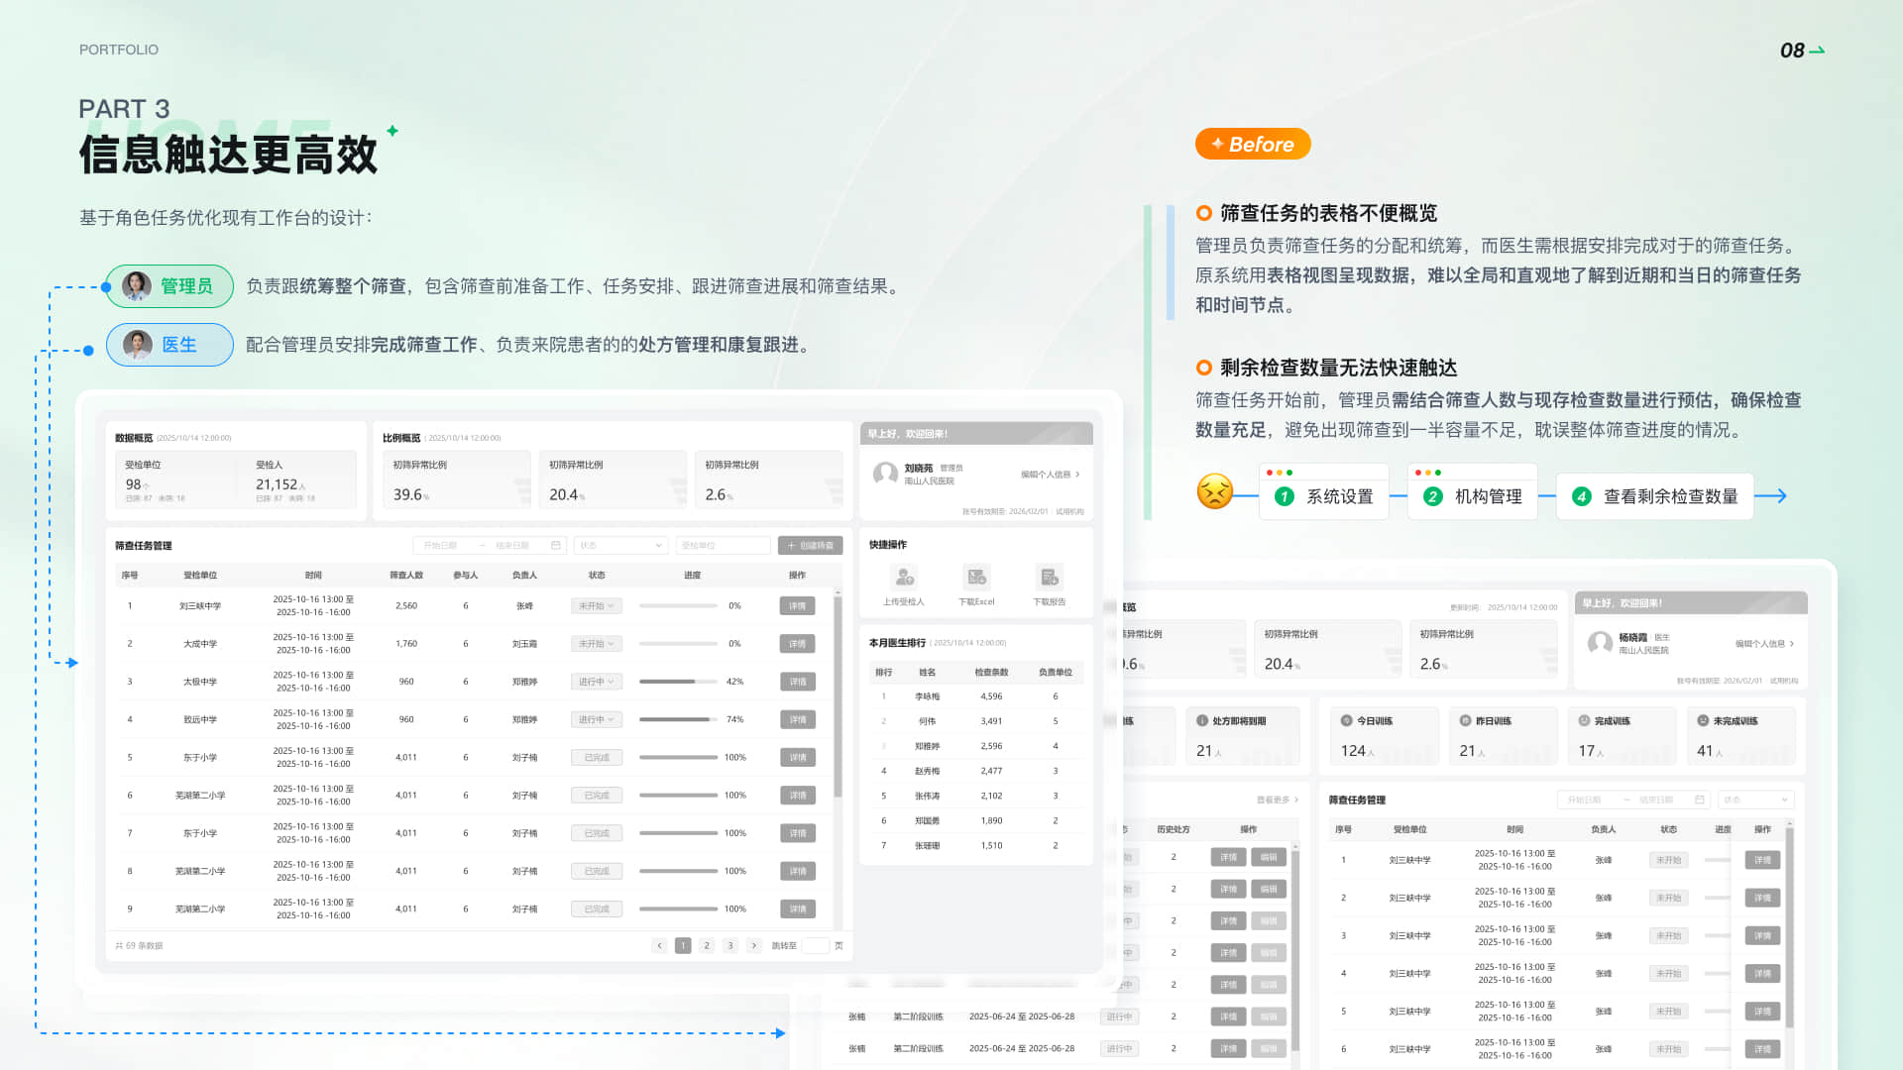Go to next page with pagination arrow
The height and width of the screenshot is (1070, 1903).
point(754,946)
